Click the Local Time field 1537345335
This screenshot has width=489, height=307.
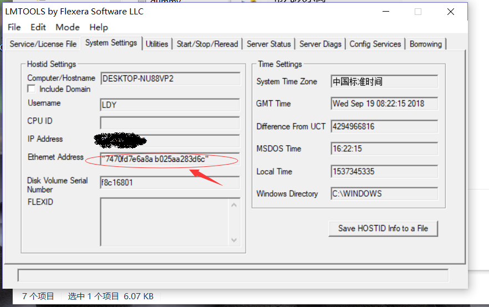(x=384, y=171)
